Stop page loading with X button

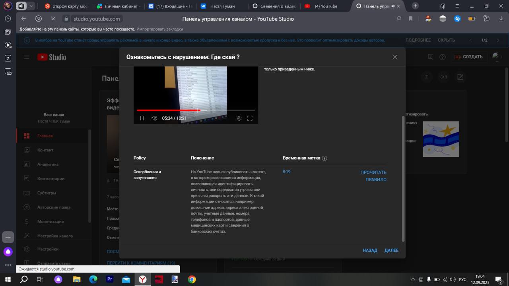[53, 19]
